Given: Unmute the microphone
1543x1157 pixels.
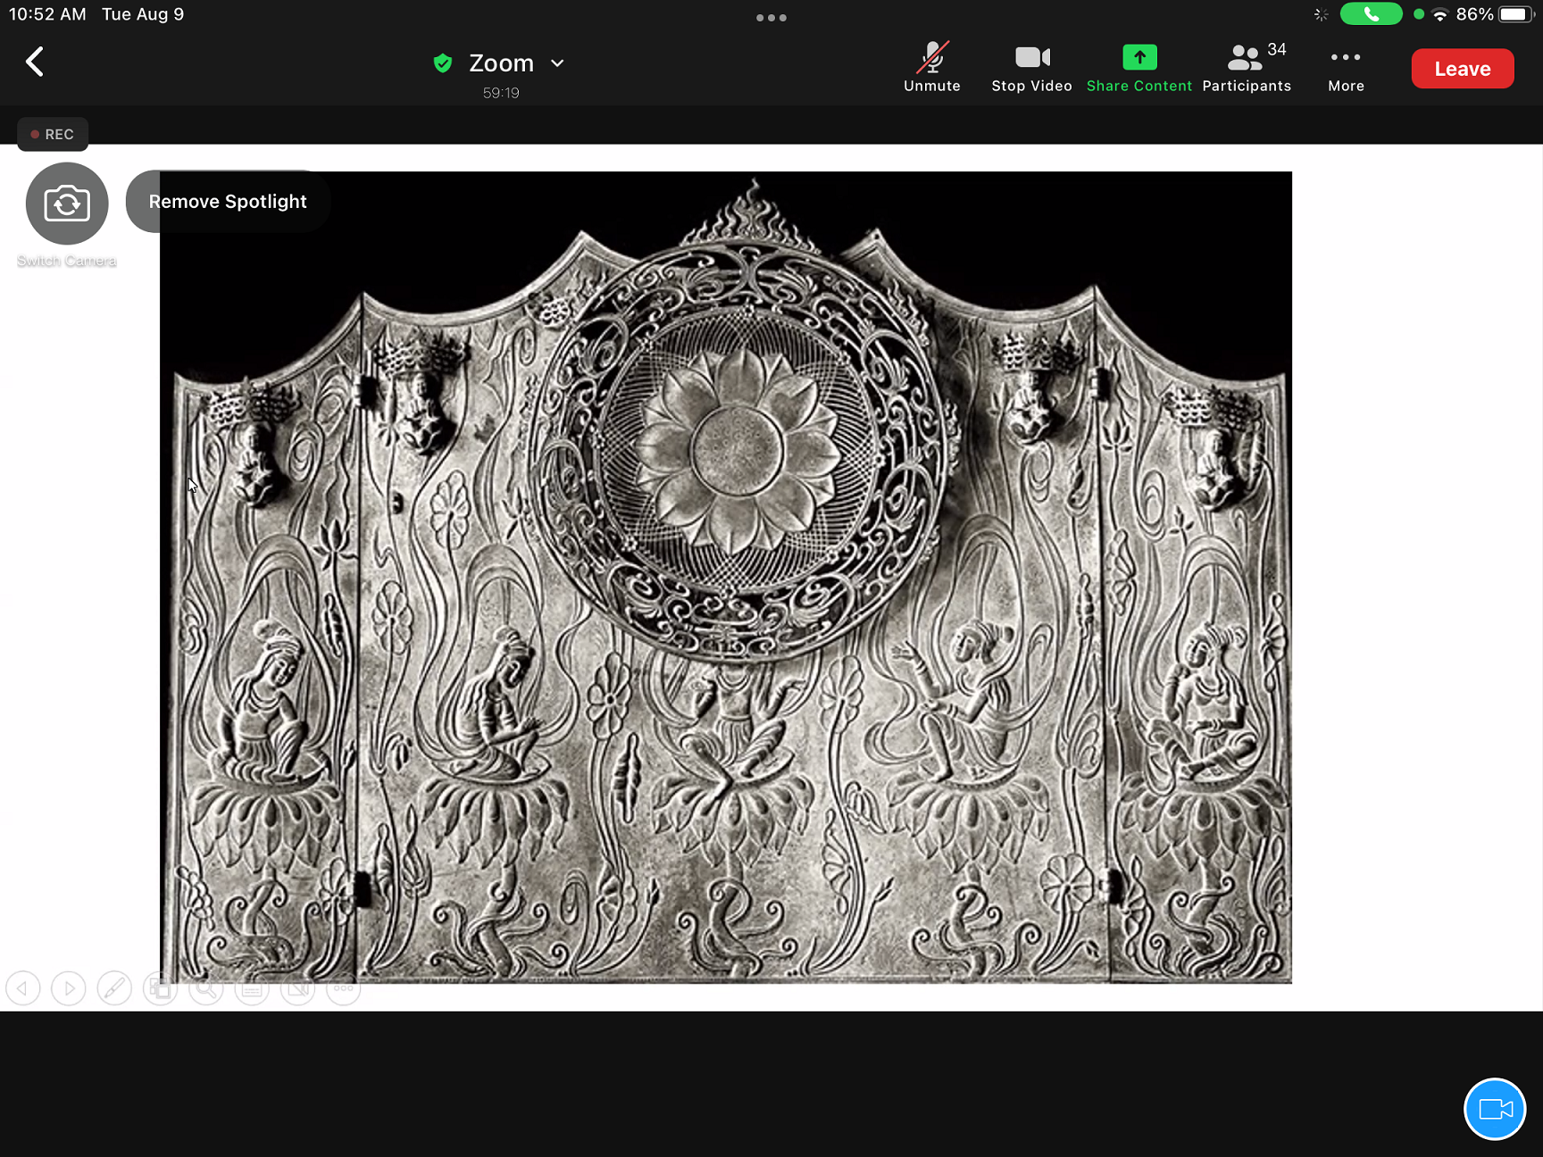Looking at the screenshot, I should pyautogui.click(x=931, y=68).
